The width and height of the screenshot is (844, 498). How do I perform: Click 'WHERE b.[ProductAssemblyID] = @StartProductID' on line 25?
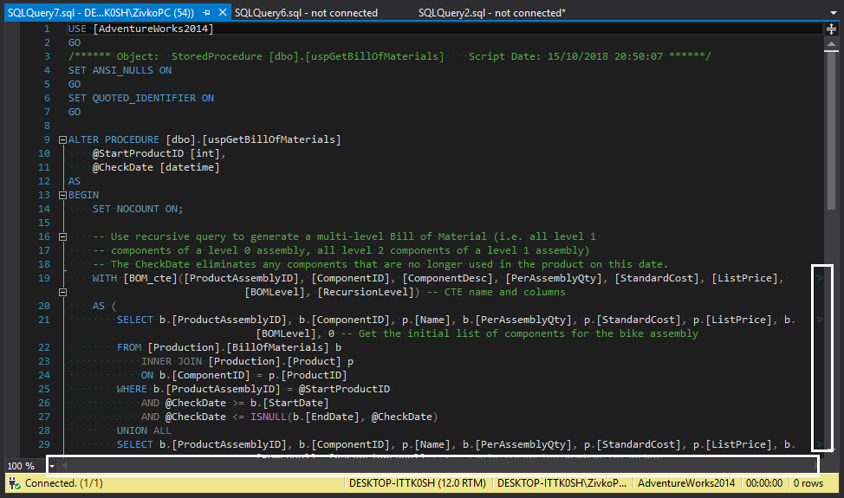pos(253,390)
